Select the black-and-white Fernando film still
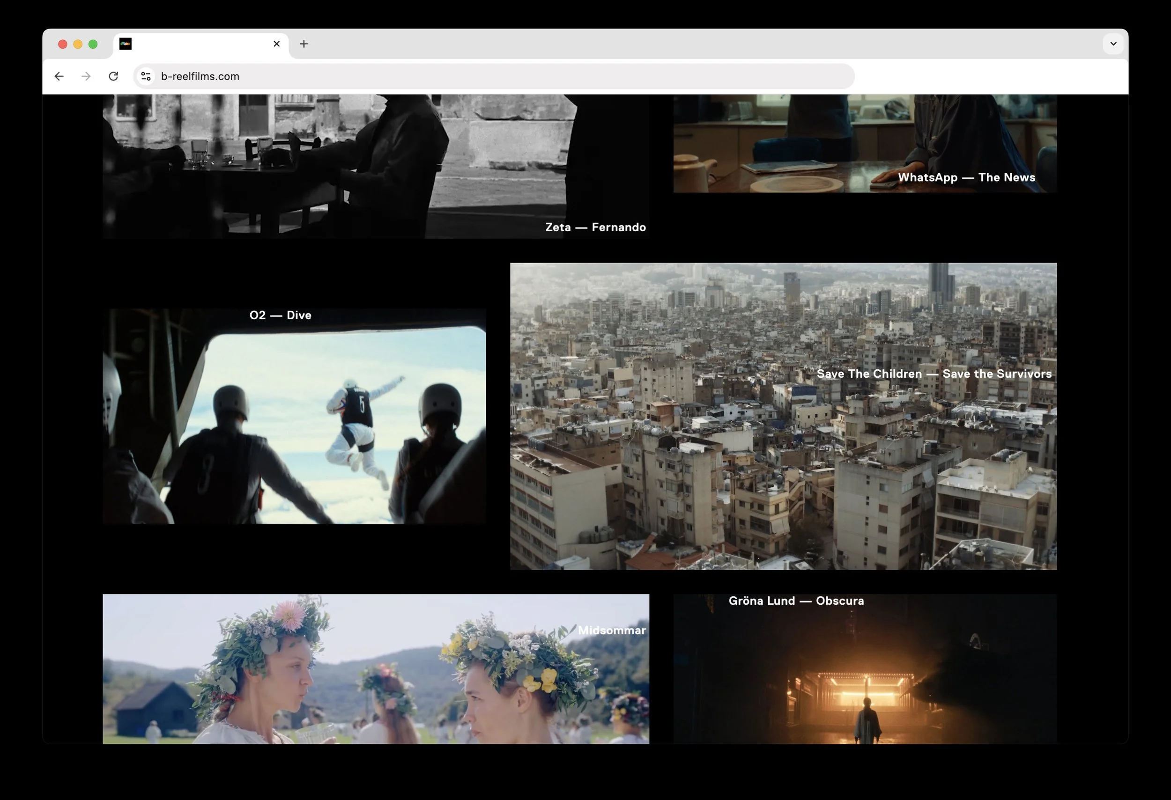 pyautogui.click(x=353, y=161)
